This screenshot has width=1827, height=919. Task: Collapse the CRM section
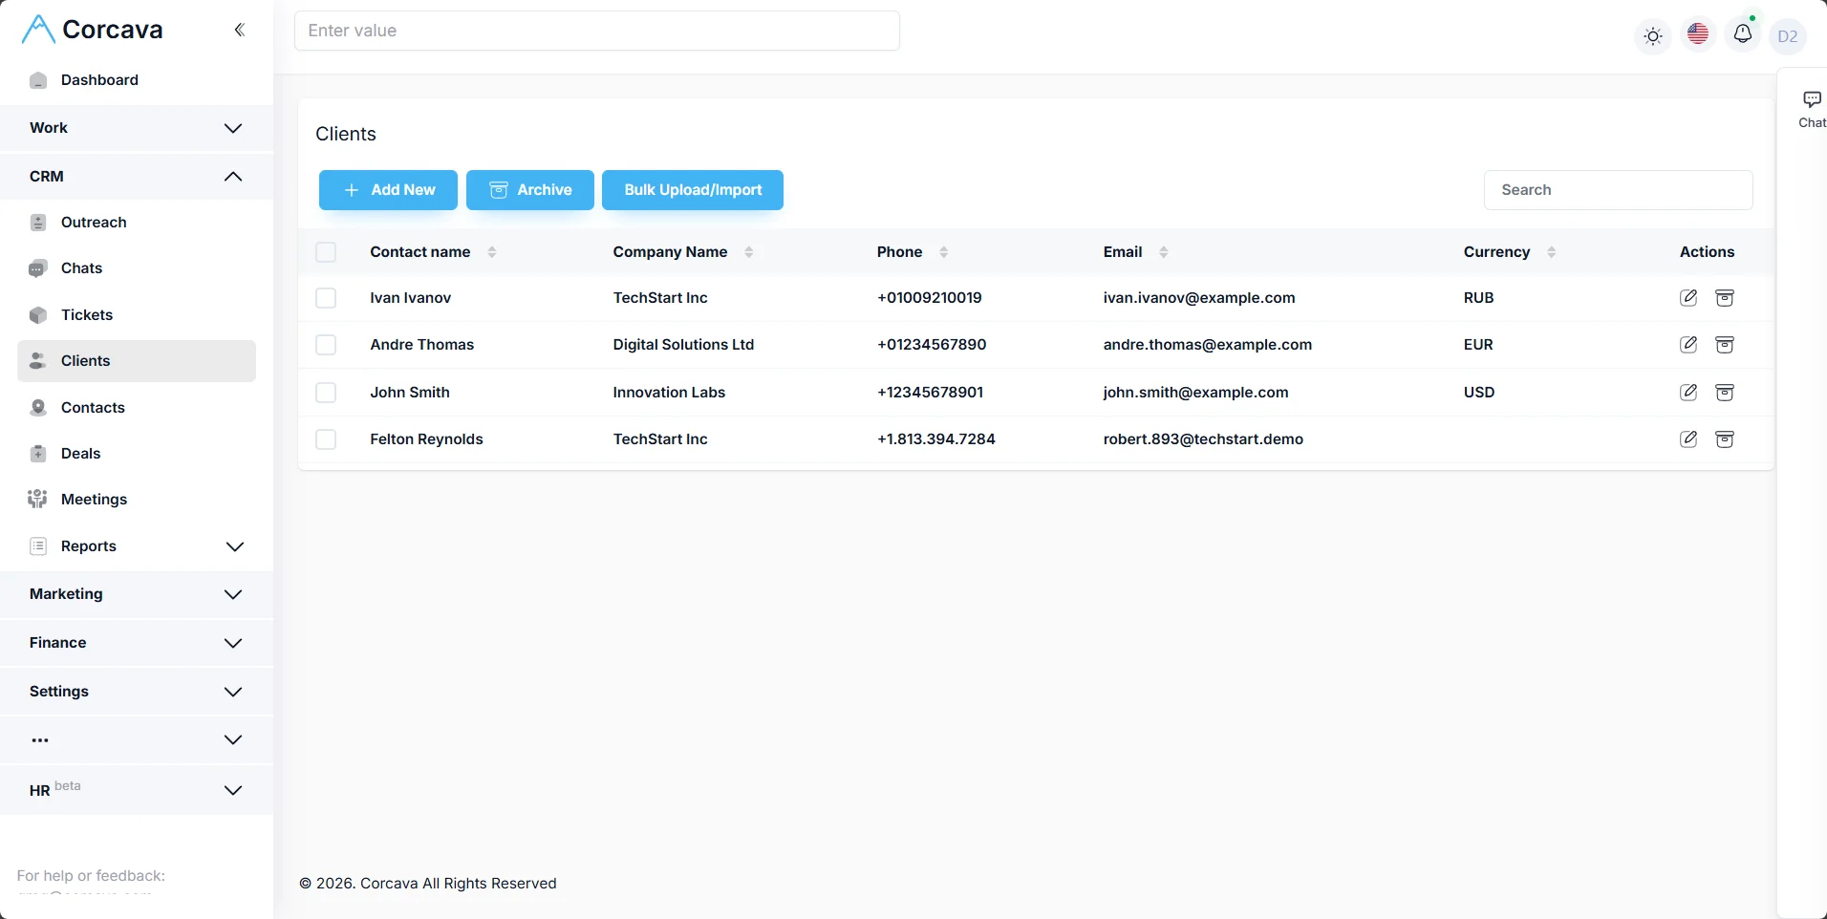point(136,177)
